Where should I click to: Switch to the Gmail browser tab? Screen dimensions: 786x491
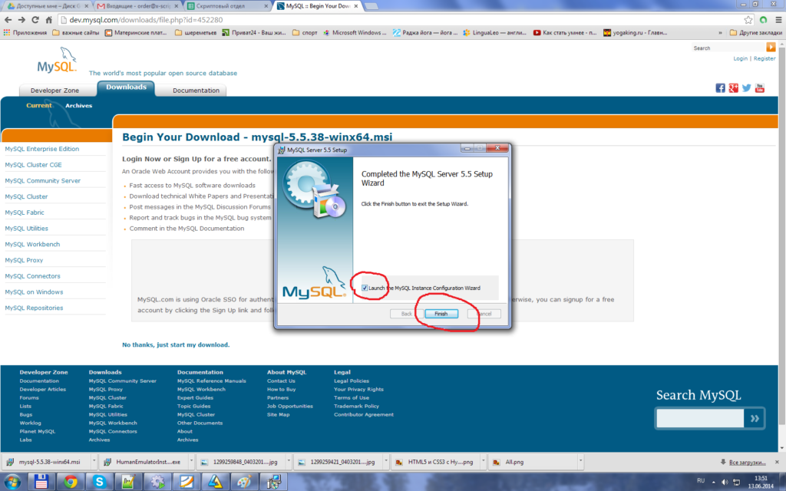tap(137, 6)
